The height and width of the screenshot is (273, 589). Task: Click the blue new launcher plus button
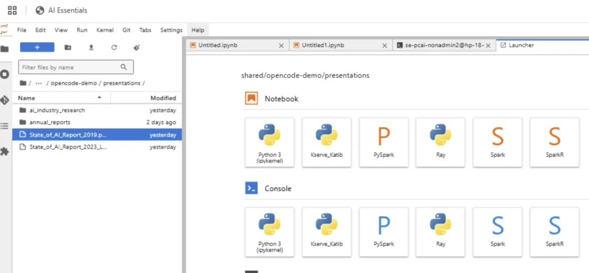point(37,48)
